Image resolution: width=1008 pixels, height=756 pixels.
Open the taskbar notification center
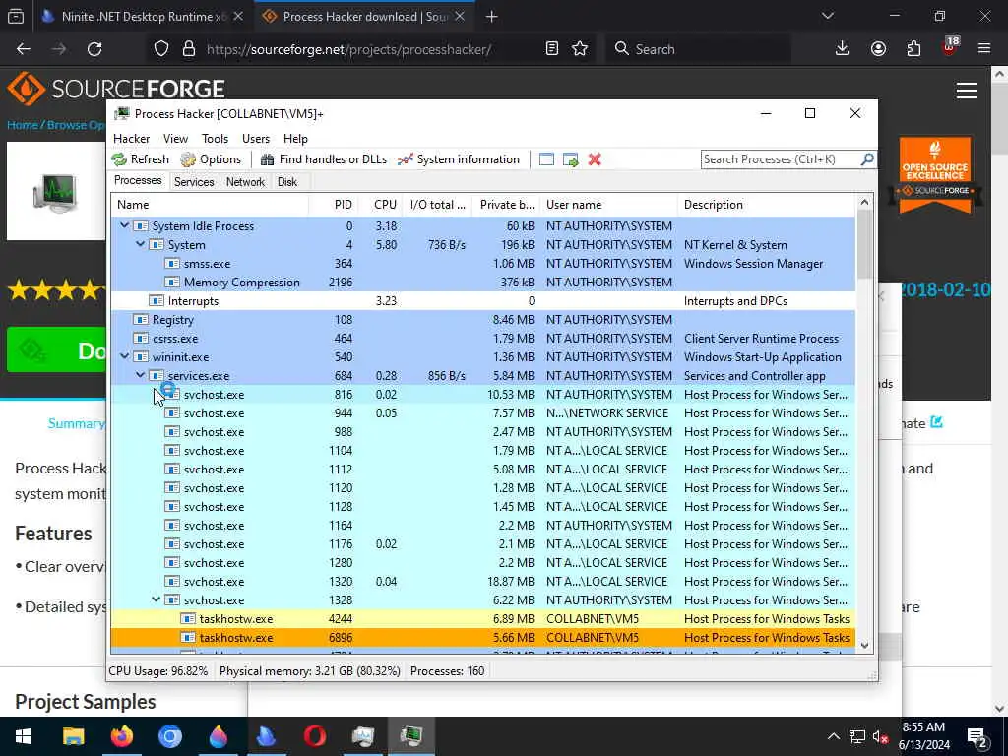click(977, 737)
